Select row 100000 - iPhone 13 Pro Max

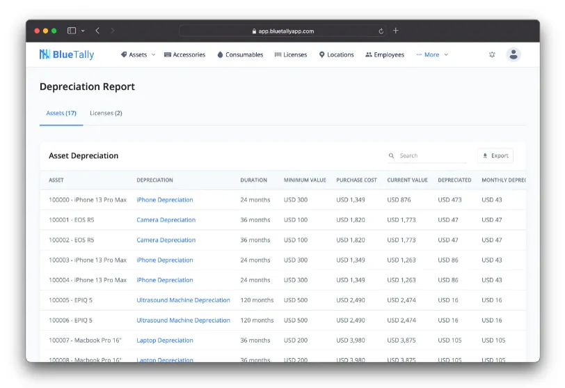coord(283,200)
